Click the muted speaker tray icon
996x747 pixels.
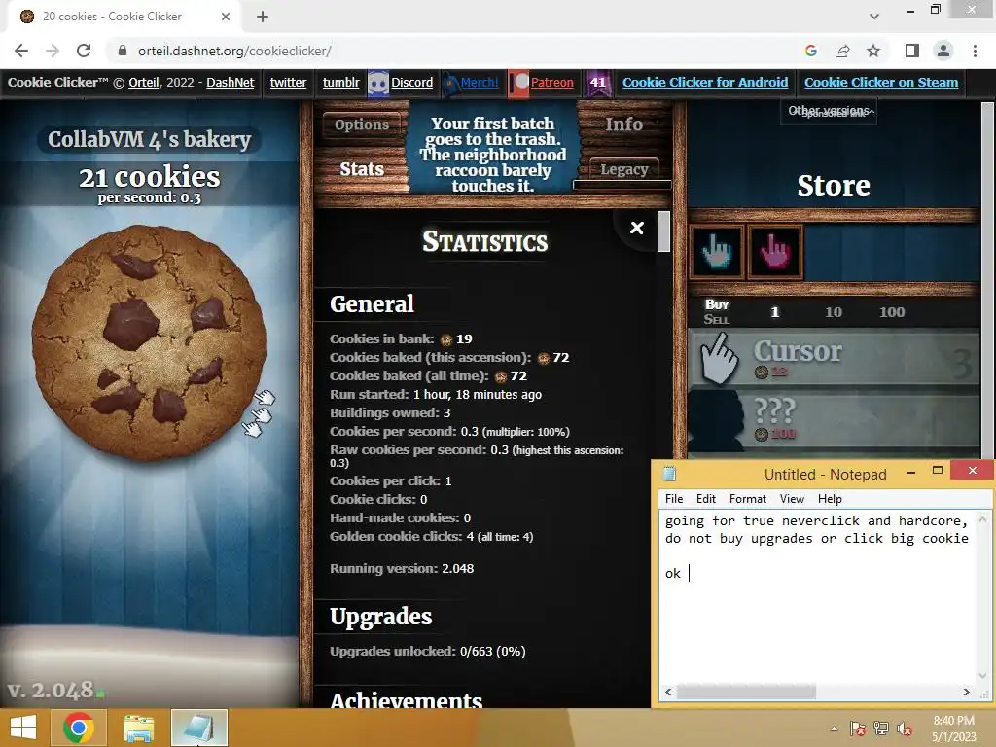coord(904,729)
